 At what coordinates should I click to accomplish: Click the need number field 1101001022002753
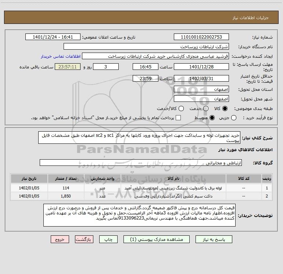point(201,37)
